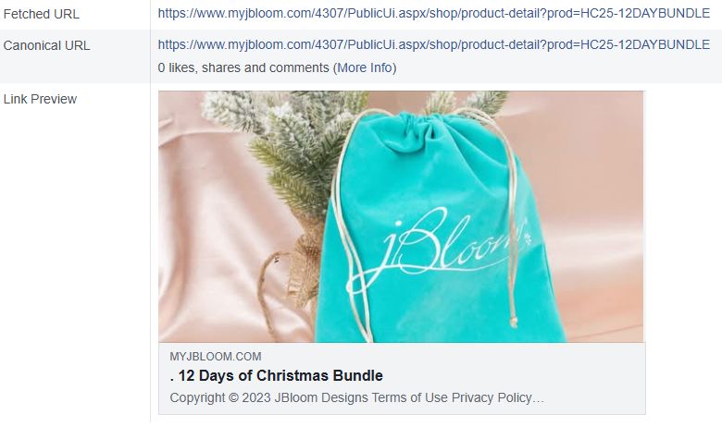Open the Canonical URL product link

(434, 44)
